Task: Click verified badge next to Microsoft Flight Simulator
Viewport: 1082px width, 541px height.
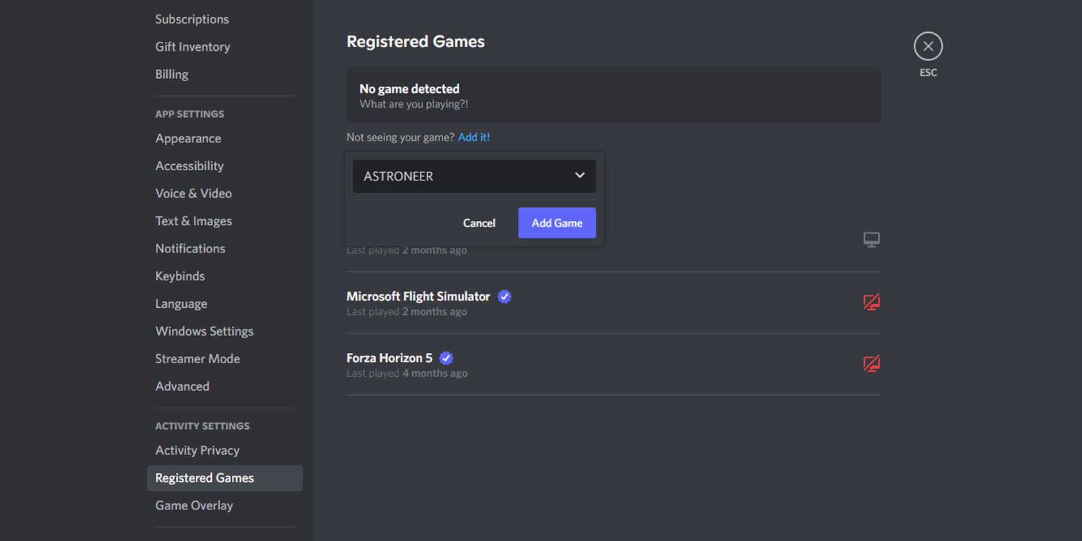Action: [x=504, y=296]
